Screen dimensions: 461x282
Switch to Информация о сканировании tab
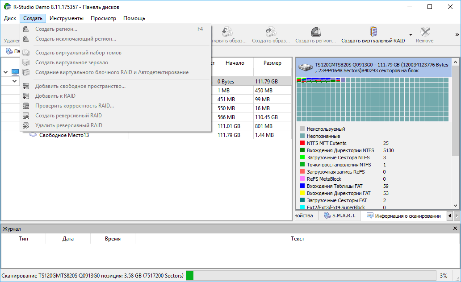pos(404,216)
